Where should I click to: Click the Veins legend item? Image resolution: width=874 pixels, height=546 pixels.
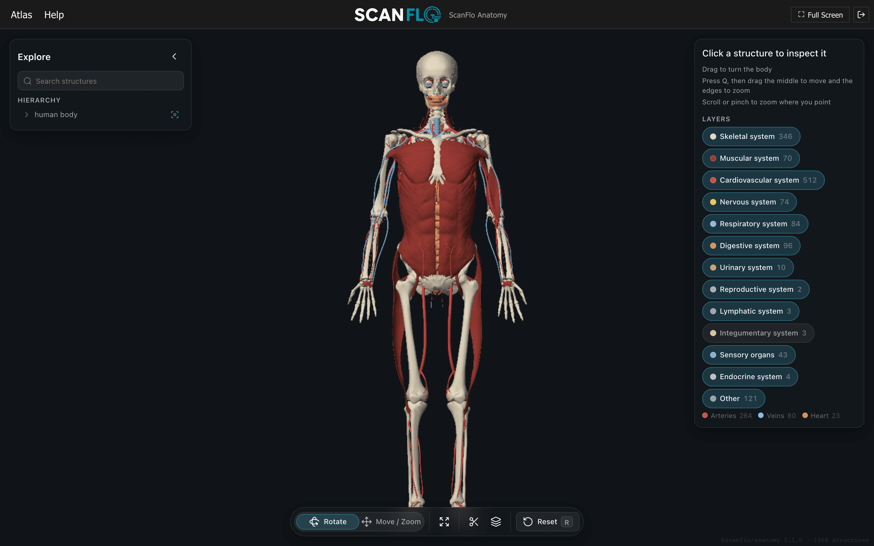[777, 416]
